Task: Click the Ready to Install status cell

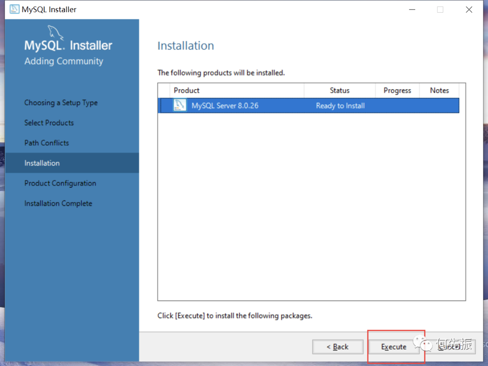Action: coord(340,106)
